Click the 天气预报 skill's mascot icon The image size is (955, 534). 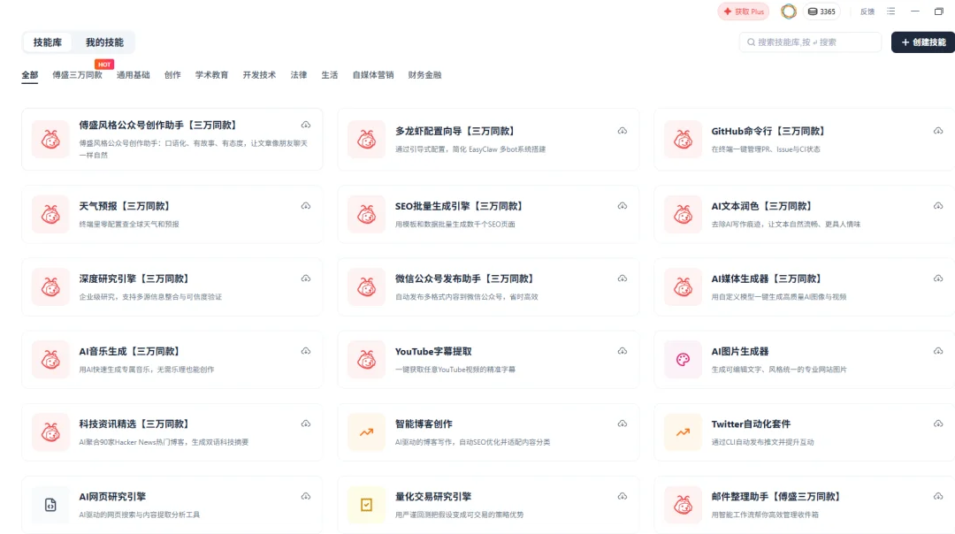pos(50,214)
